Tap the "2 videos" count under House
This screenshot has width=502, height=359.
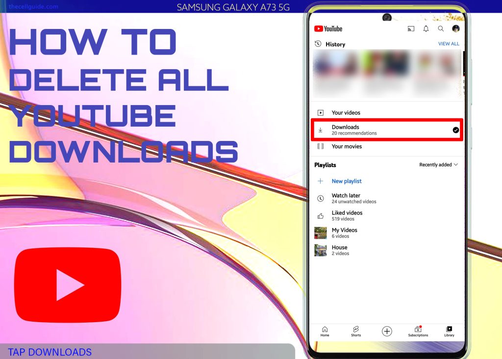tap(340, 254)
